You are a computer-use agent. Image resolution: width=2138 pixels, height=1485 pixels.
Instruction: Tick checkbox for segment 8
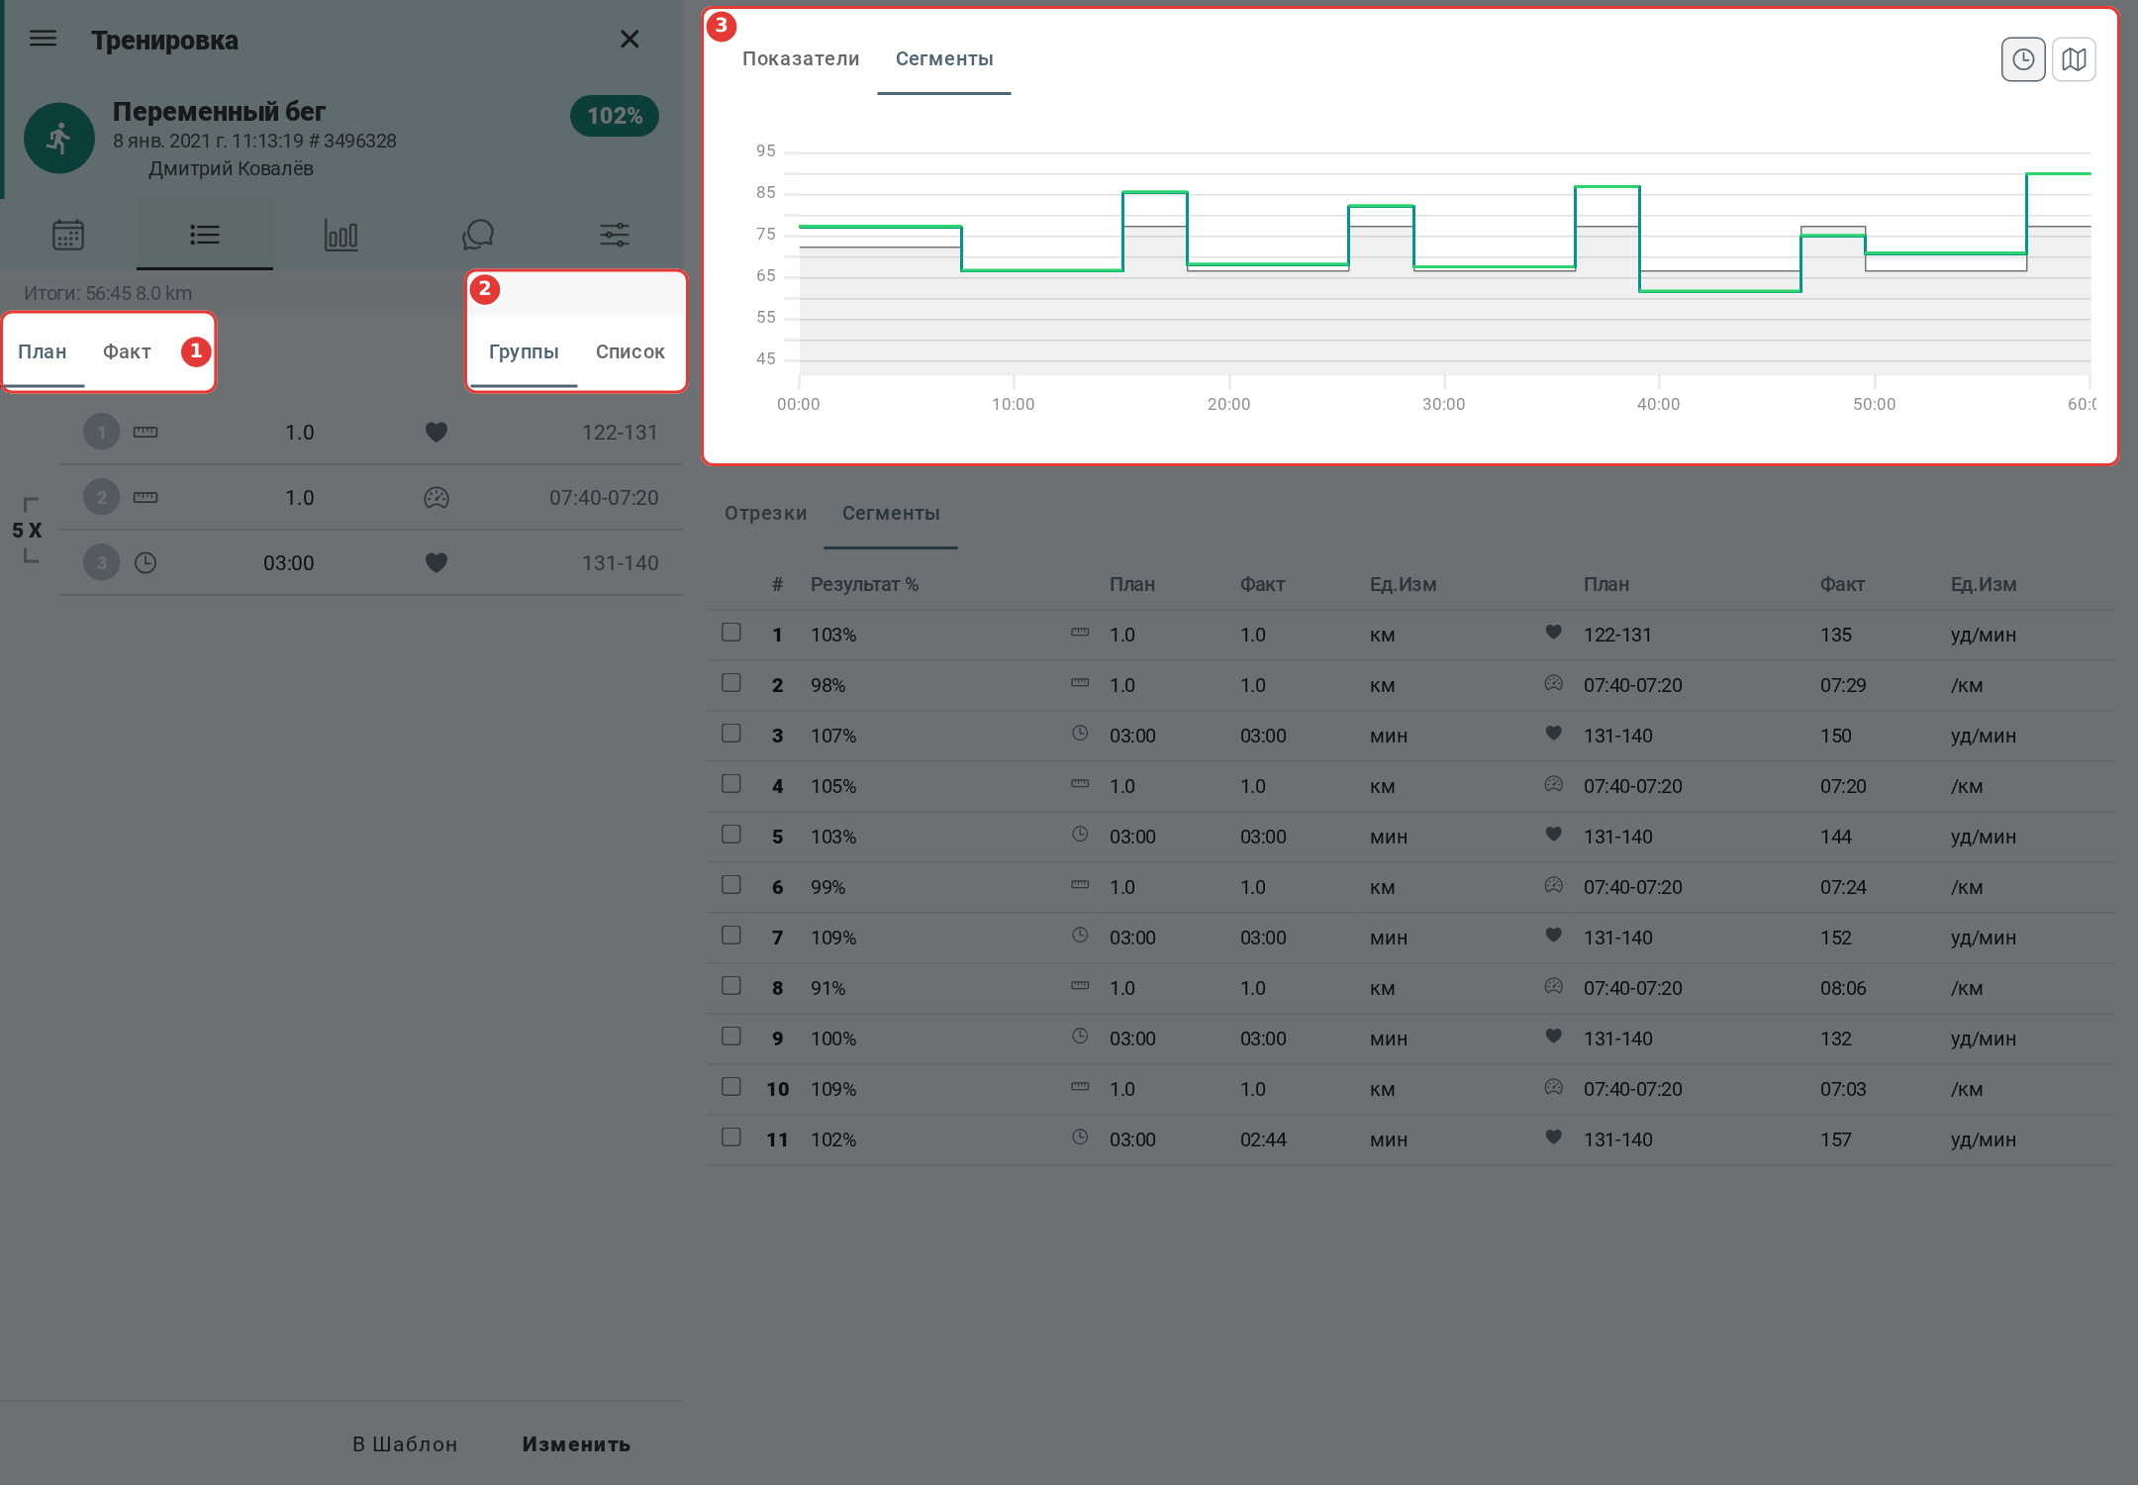[x=731, y=985]
